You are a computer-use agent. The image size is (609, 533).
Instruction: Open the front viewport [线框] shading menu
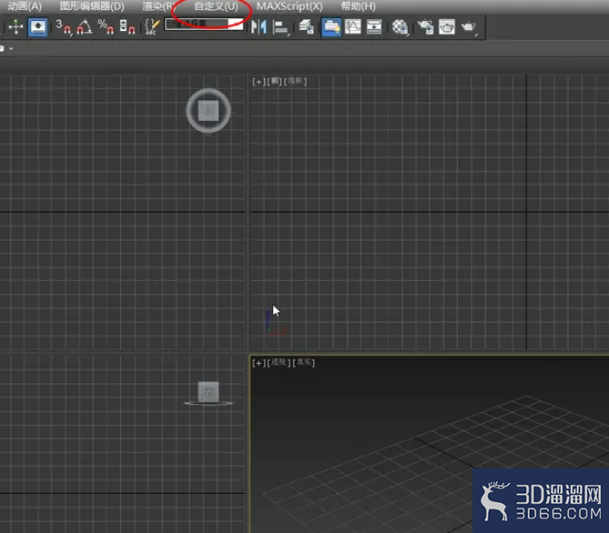point(295,81)
